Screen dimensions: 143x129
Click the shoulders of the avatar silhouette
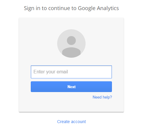point(71,52)
